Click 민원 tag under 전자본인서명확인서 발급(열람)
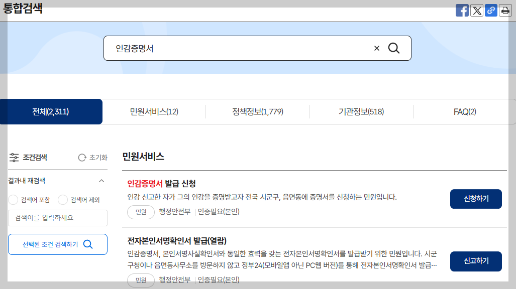The height and width of the screenshot is (289, 516). (x=141, y=280)
